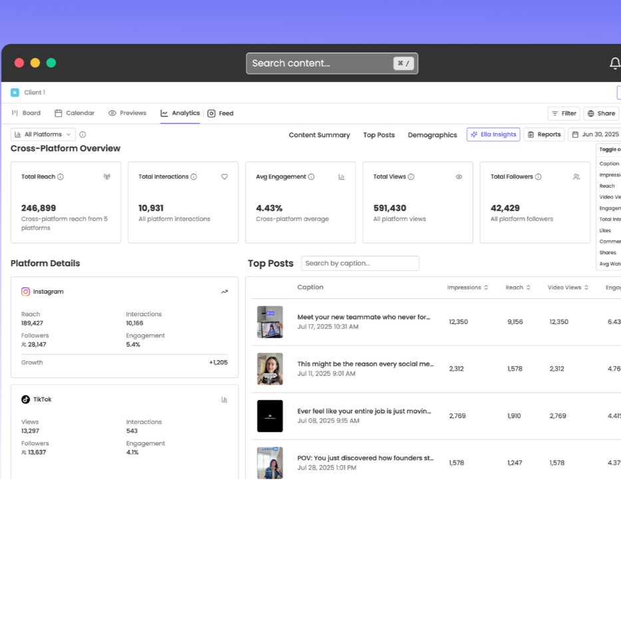Click the Total Views value 591,430
The height and width of the screenshot is (621, 621).
(x=390, y=208)
